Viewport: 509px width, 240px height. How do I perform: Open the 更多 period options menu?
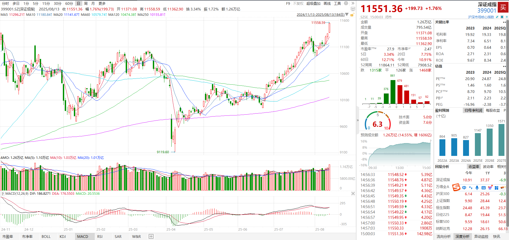[102, 3]
